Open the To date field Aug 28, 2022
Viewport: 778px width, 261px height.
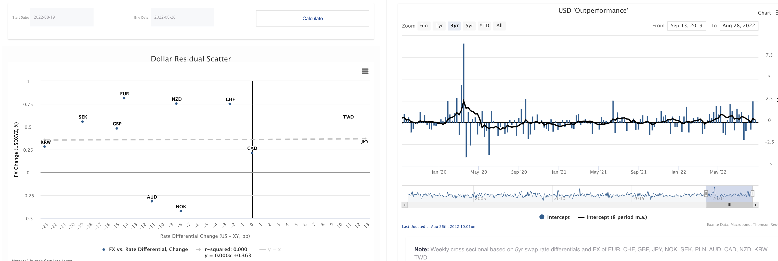738,26
